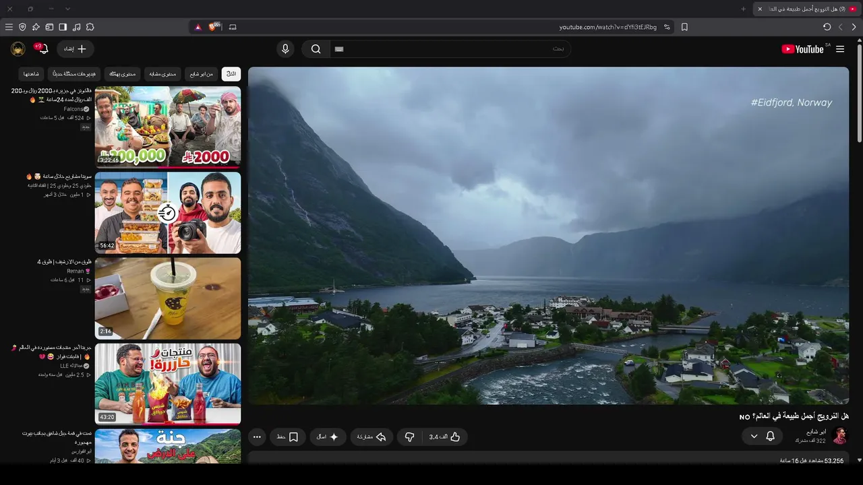Open the Brave Wallet toolbar icon
Image resolution: width=863 pixels, height=485 pixels.
(49, 27)
